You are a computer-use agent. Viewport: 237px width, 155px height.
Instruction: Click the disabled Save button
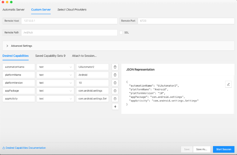coord(187,149)
